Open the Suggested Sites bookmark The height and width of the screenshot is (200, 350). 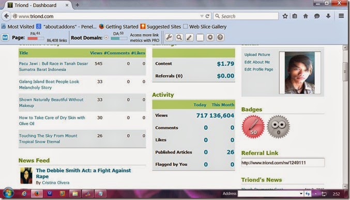(x=161, y=27)
